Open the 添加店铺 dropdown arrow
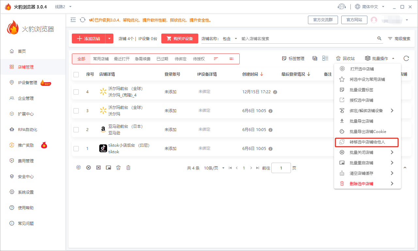 109,38
